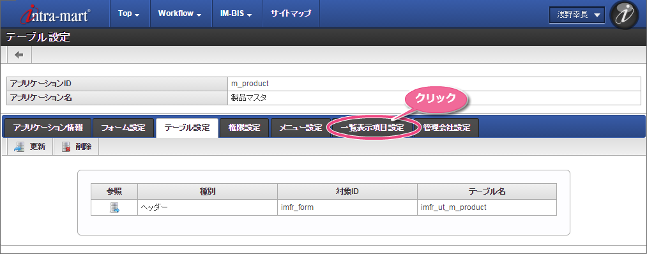Click the テーブル名 column header
This screenshot has width=647, height=254.
pos(487,191)
